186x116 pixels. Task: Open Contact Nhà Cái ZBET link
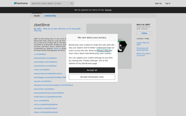coord(143,44)
